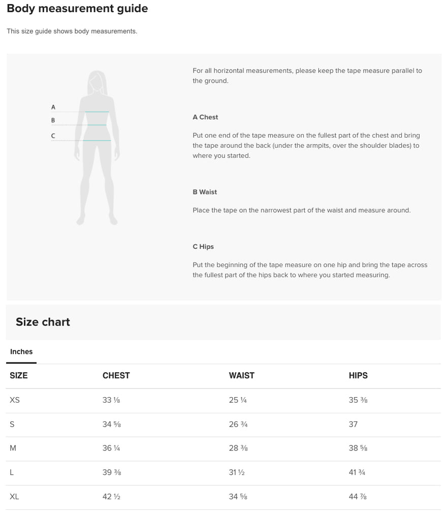Viewport: 447px width, 520px height.
Task: Click the S hips value 37
Action: pos(353,424)
